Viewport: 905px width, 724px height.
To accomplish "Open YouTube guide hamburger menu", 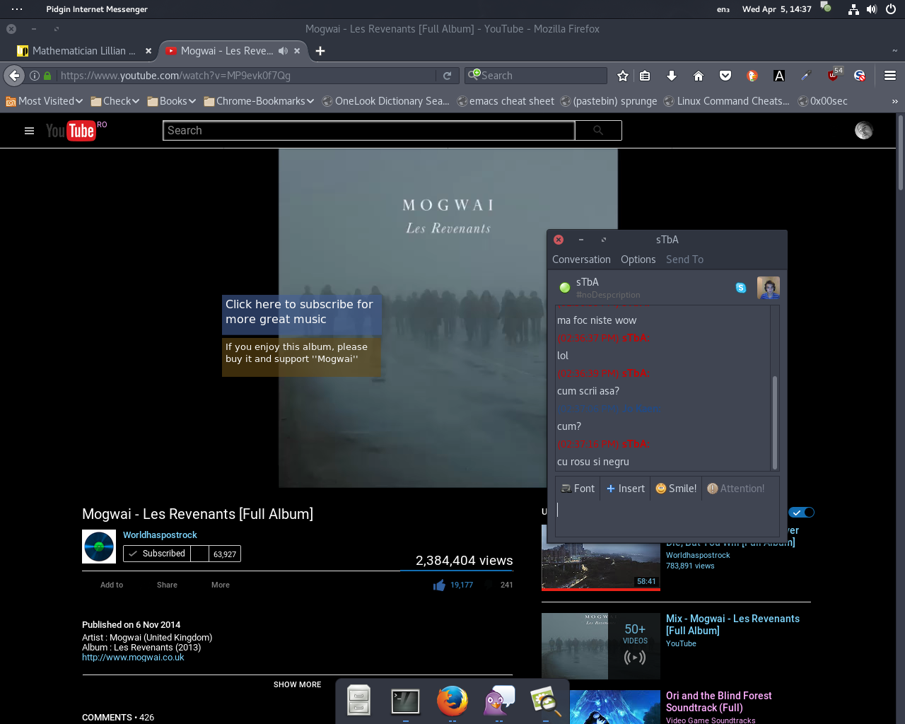I will pos(29,131).
